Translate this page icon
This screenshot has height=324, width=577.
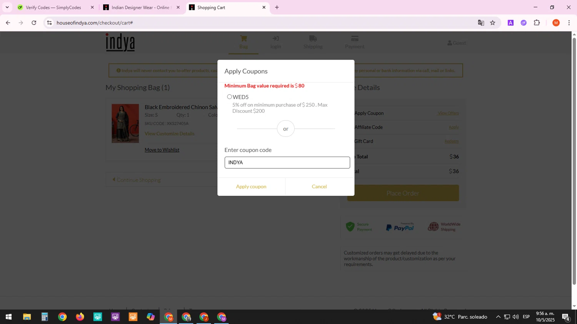[481, 23]
